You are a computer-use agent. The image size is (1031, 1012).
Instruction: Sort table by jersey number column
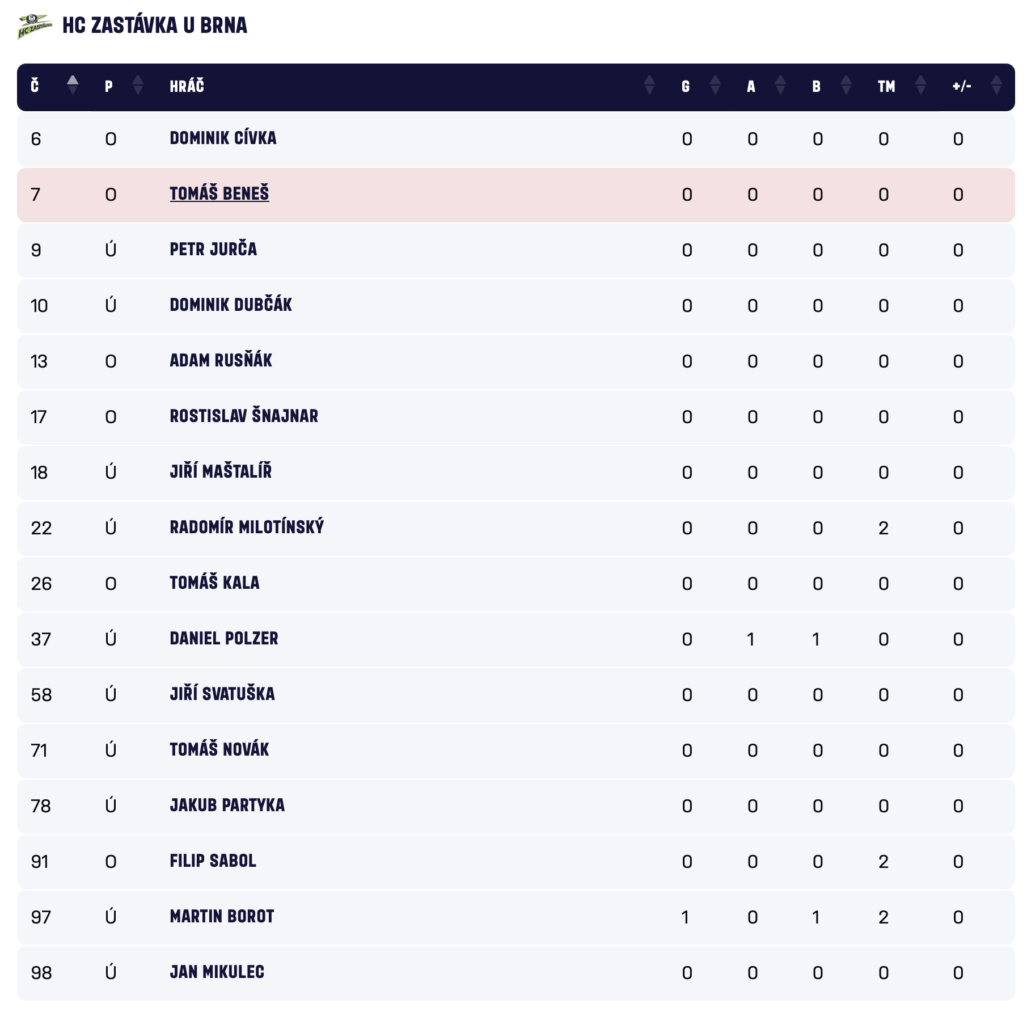point(73,86)
